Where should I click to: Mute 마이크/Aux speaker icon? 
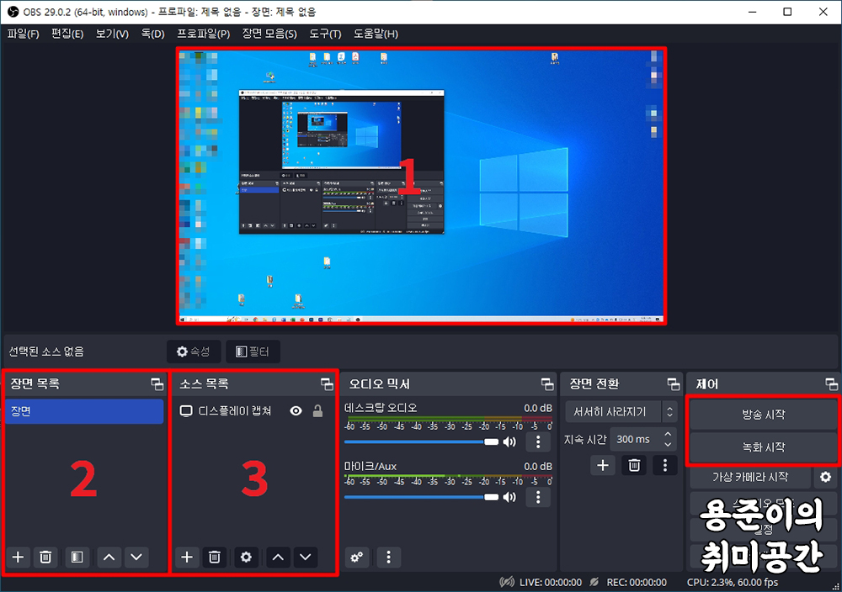coord(509,497)
